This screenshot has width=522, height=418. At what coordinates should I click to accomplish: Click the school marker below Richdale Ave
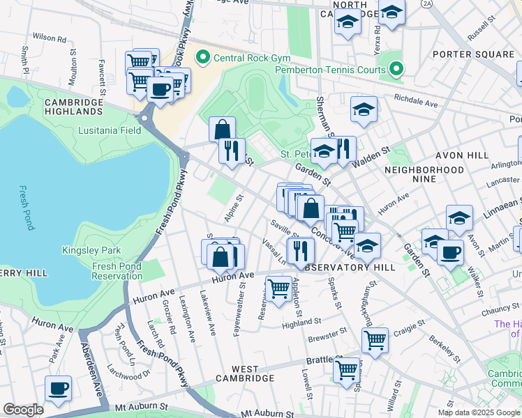[x=364, y=111]
